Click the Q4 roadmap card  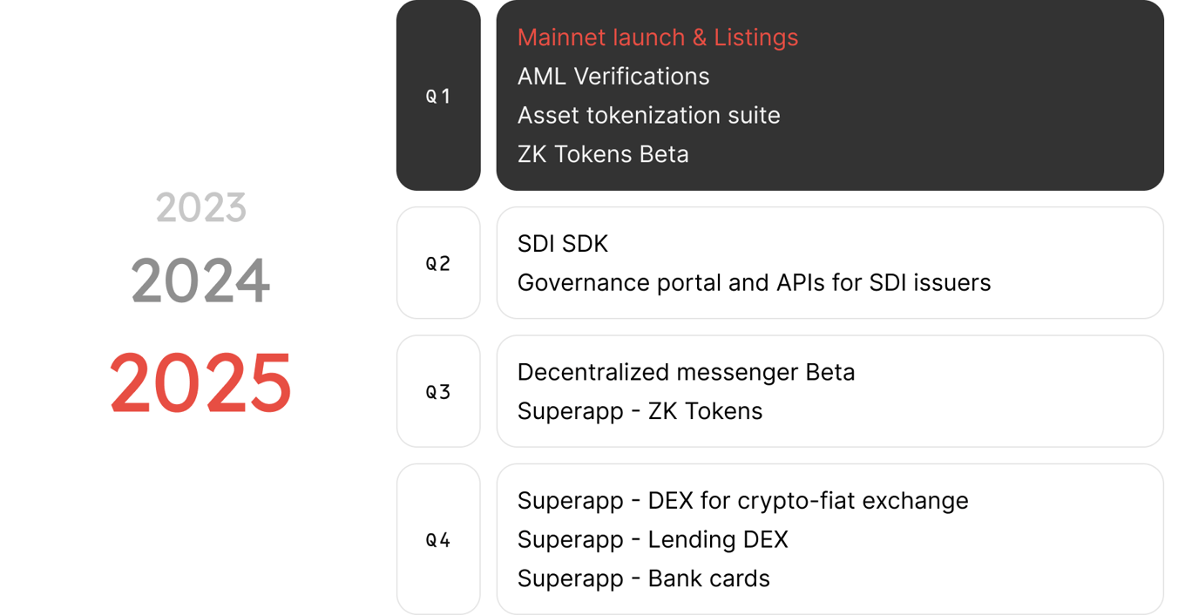point(830,540)
